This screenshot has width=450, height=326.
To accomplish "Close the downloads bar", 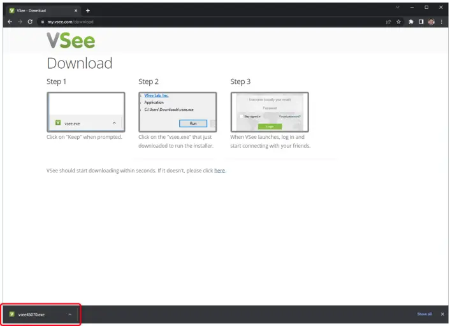I will tap(442, 315).
